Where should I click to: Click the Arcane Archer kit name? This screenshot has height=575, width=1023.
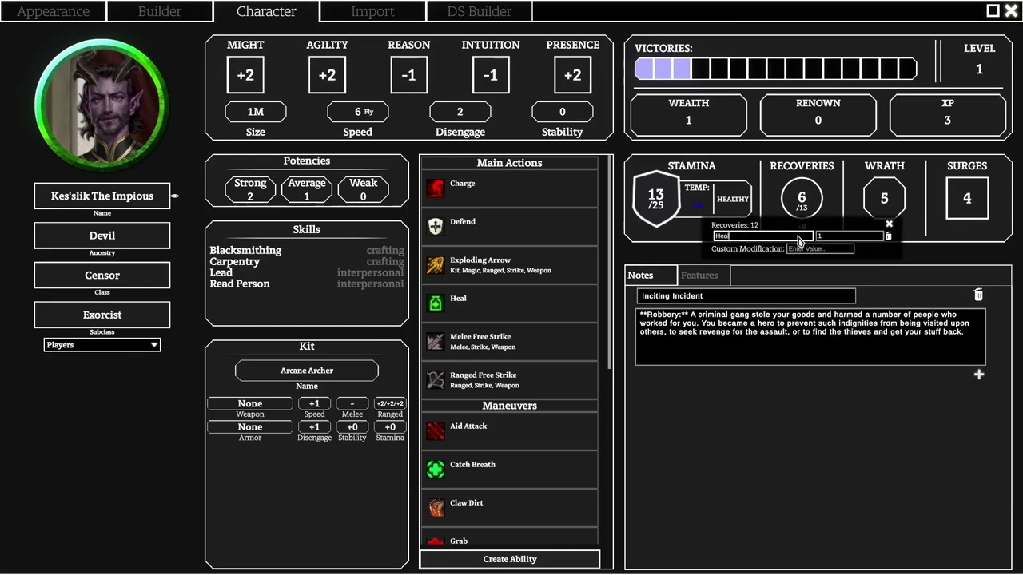coord(307,371)
